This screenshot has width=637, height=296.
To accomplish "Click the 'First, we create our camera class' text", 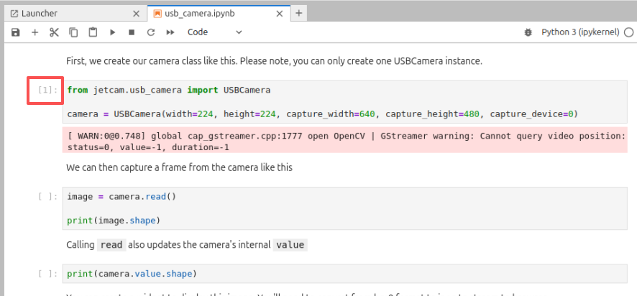I will [274, 62].
